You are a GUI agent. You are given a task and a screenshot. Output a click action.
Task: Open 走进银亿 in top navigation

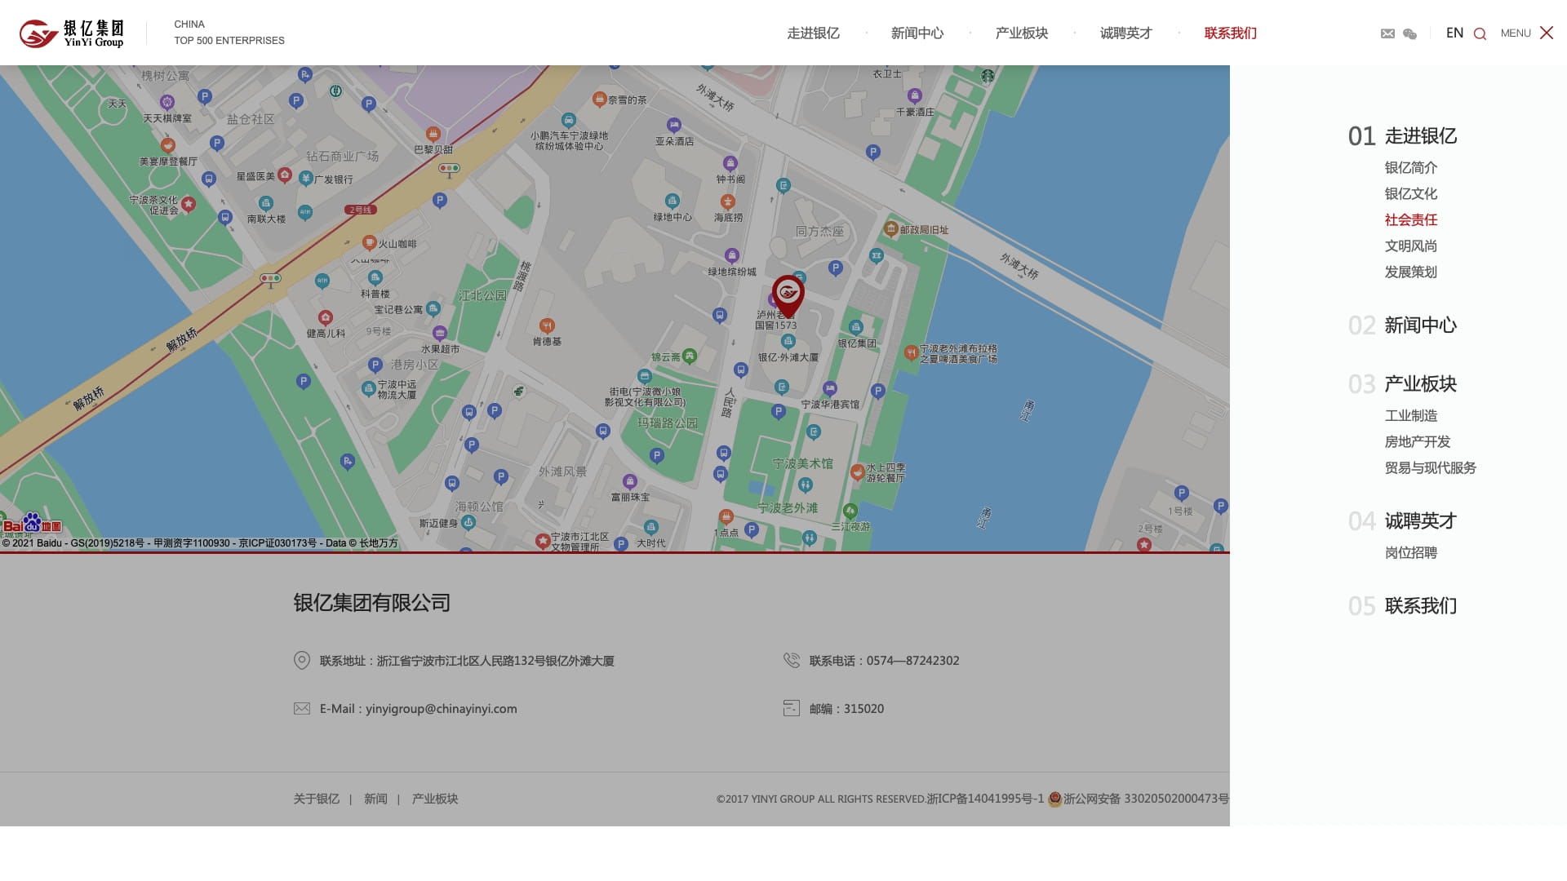point(813,33)
